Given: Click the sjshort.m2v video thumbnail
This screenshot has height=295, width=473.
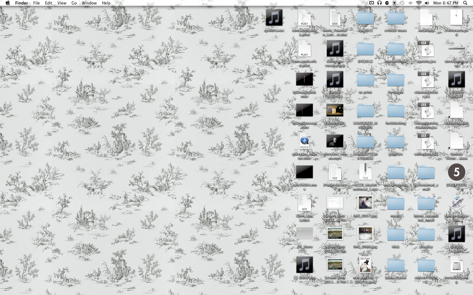Looking at the screenshot, I should click(x=335, y=110).
